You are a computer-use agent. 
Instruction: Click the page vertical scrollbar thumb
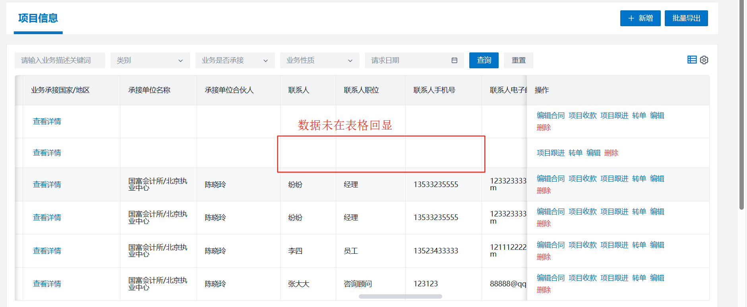tap(741, 103)
